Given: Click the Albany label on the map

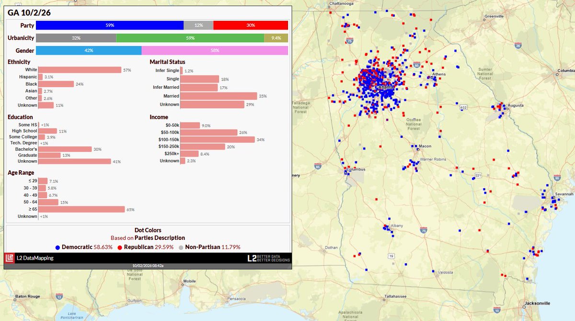Looking at the screenshot, I should tap(397, 226).
